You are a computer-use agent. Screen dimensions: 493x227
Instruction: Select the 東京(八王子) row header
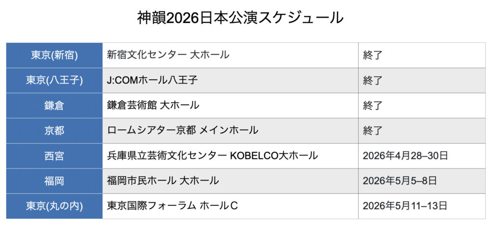[x=54, y=80]
